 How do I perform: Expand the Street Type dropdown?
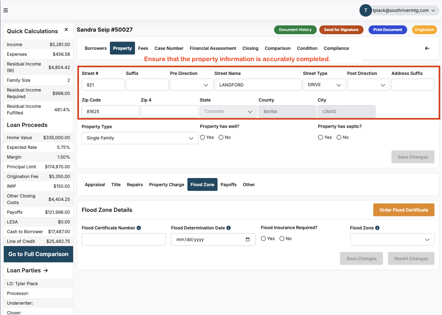324,85
